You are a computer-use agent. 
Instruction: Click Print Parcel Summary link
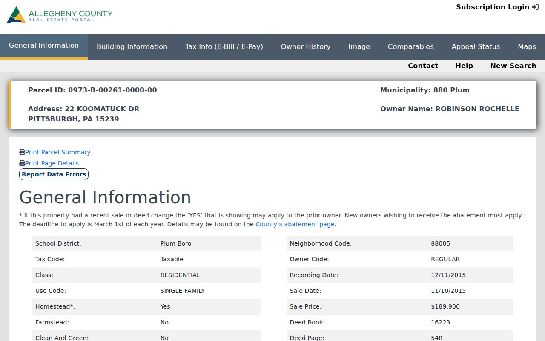[58, 152]
